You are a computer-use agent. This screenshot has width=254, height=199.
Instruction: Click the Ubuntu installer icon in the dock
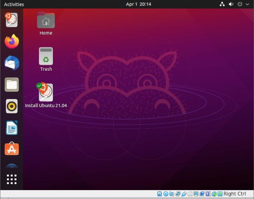12,19
